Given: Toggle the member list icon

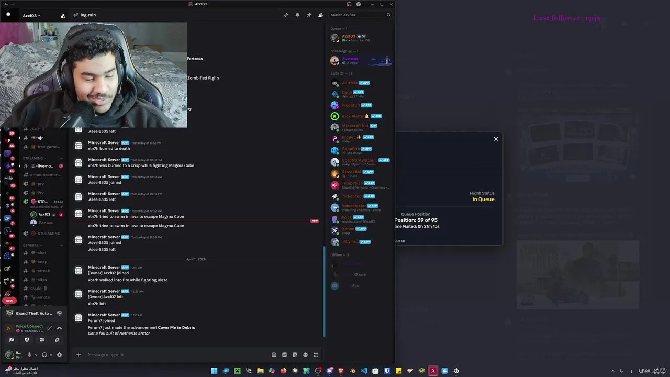Looking at the screenshot, I should tap(320, 15).
